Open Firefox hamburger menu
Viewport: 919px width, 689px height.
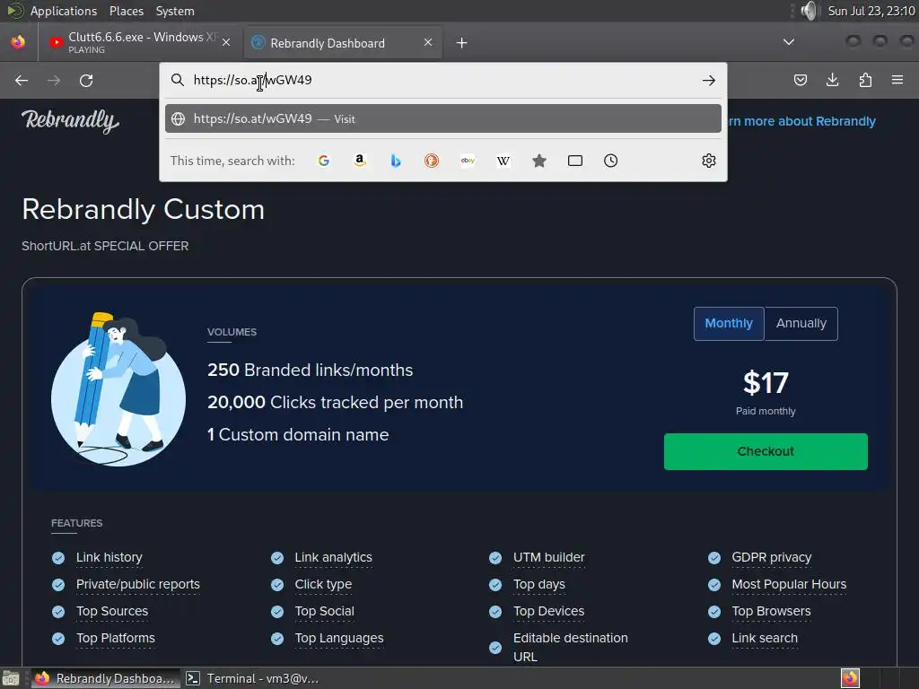tap(897, 80)
